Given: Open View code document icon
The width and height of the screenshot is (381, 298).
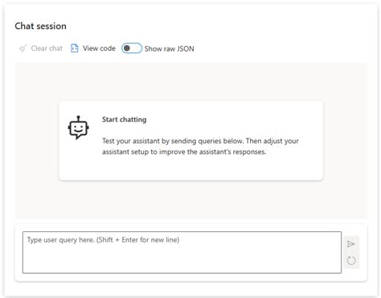Looking at the screenshot, I should click(x=75, y=48).
